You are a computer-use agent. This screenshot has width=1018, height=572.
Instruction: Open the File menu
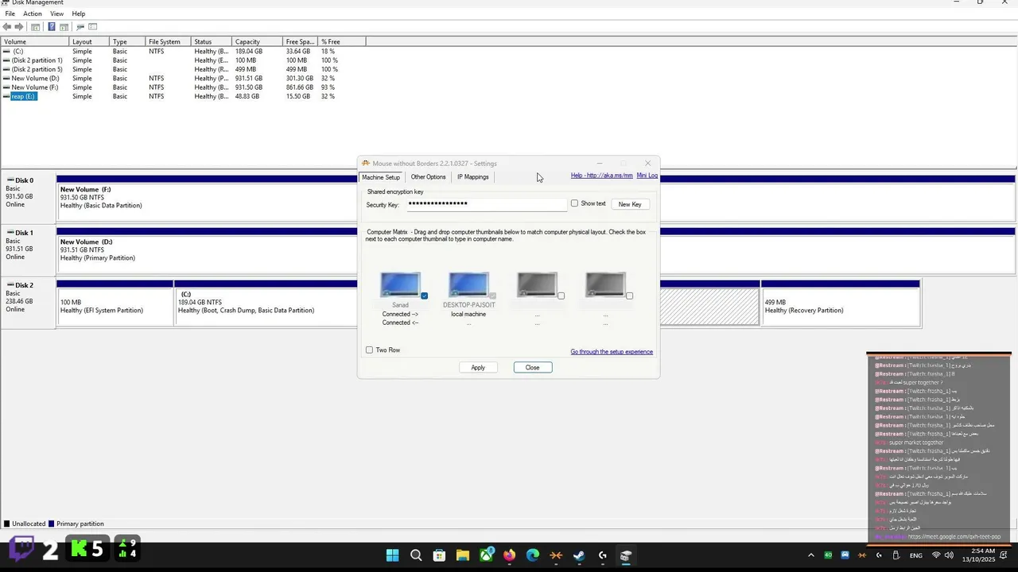click(10, 14)
